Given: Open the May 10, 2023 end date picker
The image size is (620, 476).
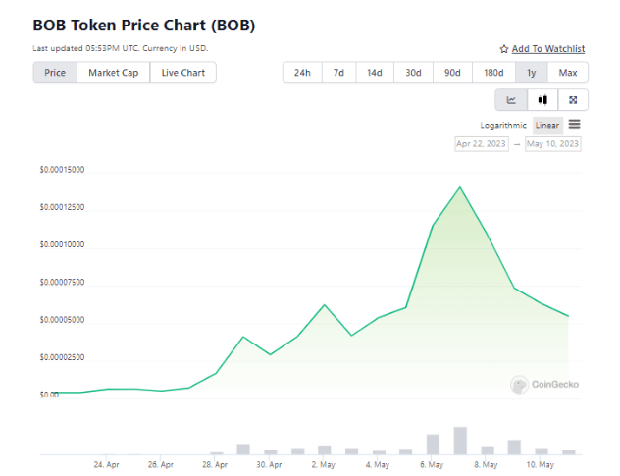Looking at the screenshot, I should [x=553, y=144].
